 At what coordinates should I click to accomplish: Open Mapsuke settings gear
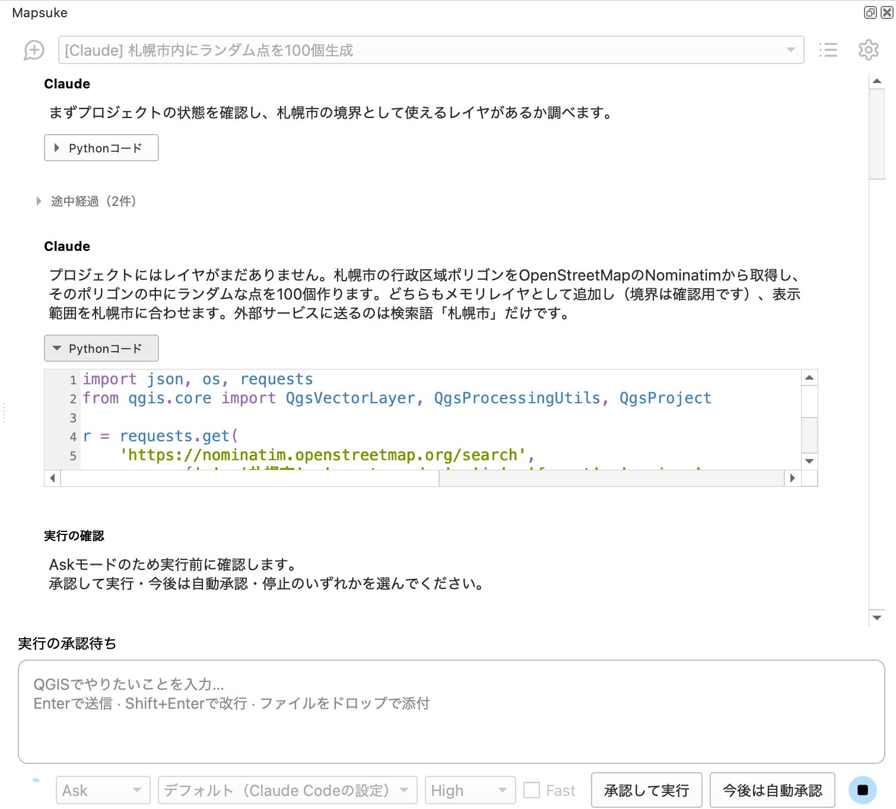[868, 50]
